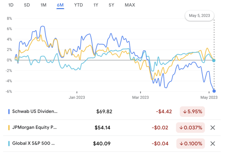Choose the 1Y time range tab
225x154 pixels.
(x=96, y=5)
